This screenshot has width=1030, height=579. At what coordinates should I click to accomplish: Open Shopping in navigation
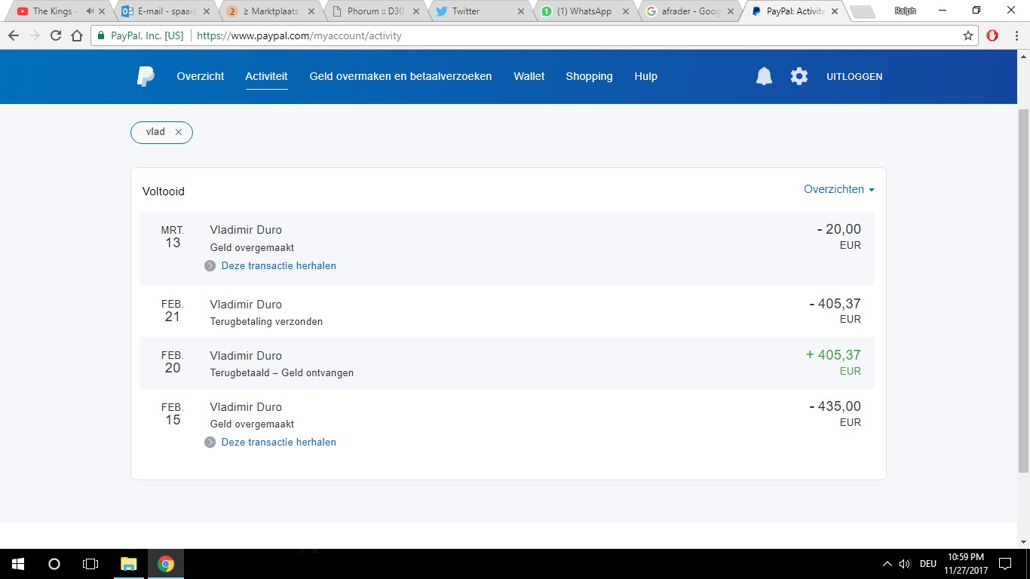point(589,76)
